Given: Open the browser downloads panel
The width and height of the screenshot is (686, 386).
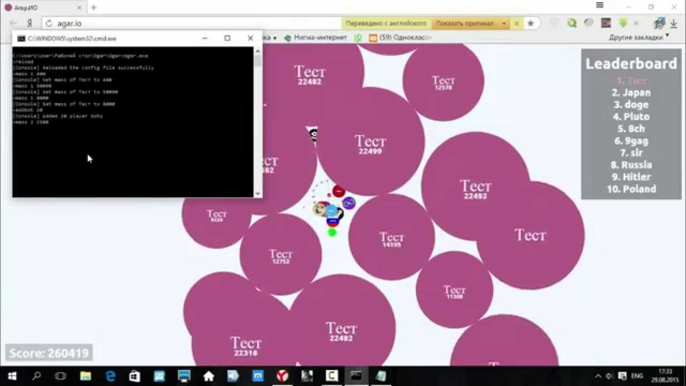Looking at the screenshot, I should [674, 24].
